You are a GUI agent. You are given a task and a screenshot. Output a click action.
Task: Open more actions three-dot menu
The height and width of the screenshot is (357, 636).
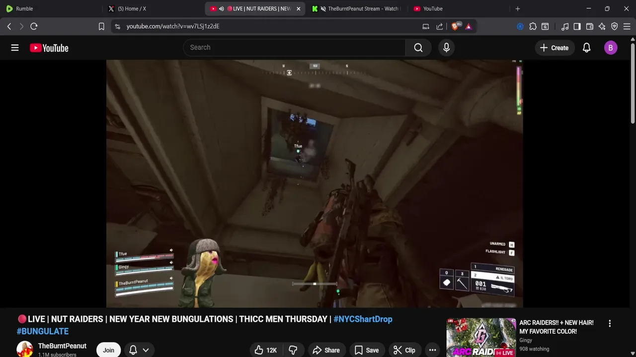[432, 350]
